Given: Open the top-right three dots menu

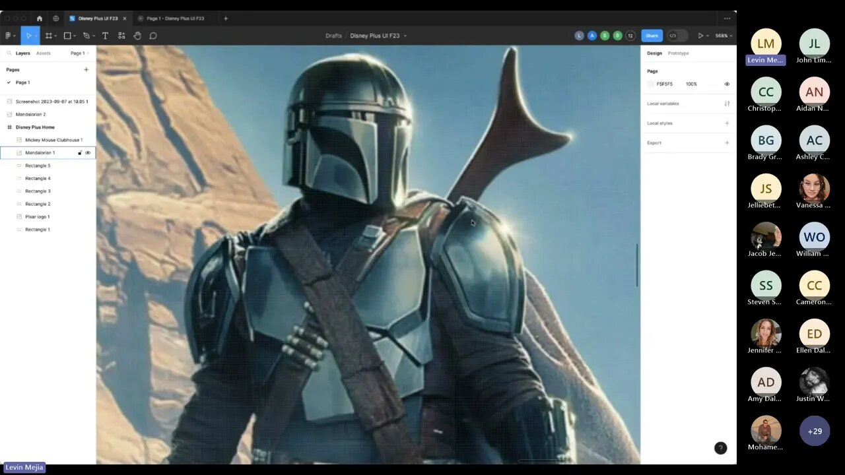Looking at the screenshot, I should 727,18.
